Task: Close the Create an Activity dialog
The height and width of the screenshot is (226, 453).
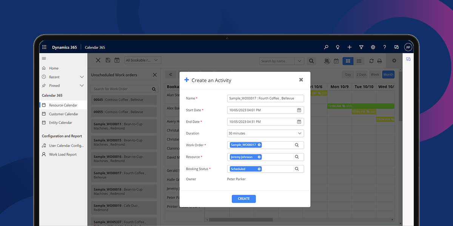Action: [301, 80]
